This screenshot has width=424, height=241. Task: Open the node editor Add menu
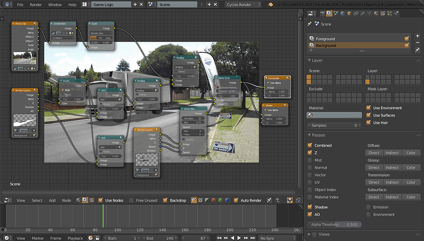click(x=52, y=201)
